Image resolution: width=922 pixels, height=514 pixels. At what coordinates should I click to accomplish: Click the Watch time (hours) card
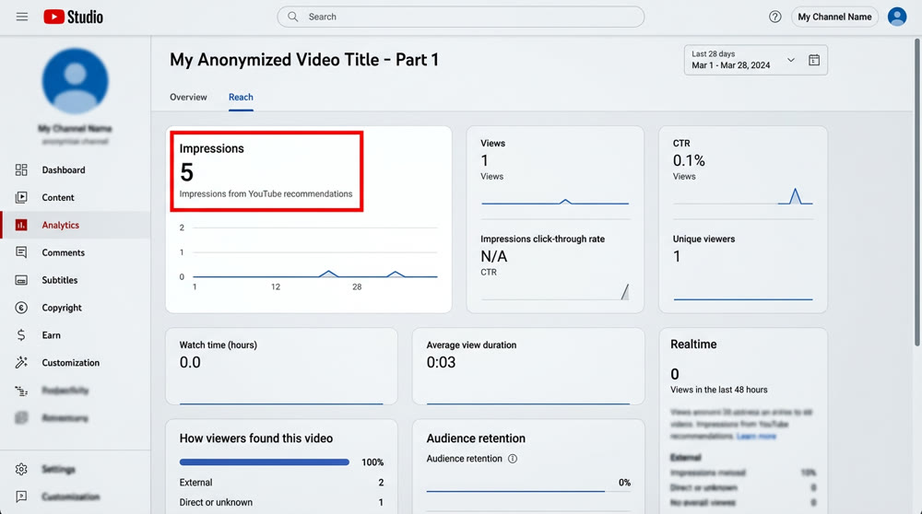[281, 367]
